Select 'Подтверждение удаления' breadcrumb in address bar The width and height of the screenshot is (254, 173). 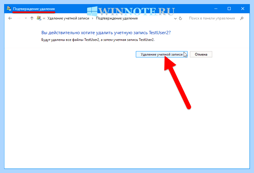[x=117, y=18]
